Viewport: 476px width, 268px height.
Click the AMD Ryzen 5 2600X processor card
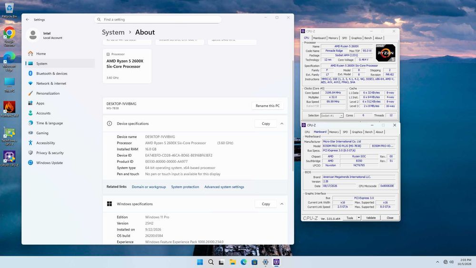click(127, 66)
